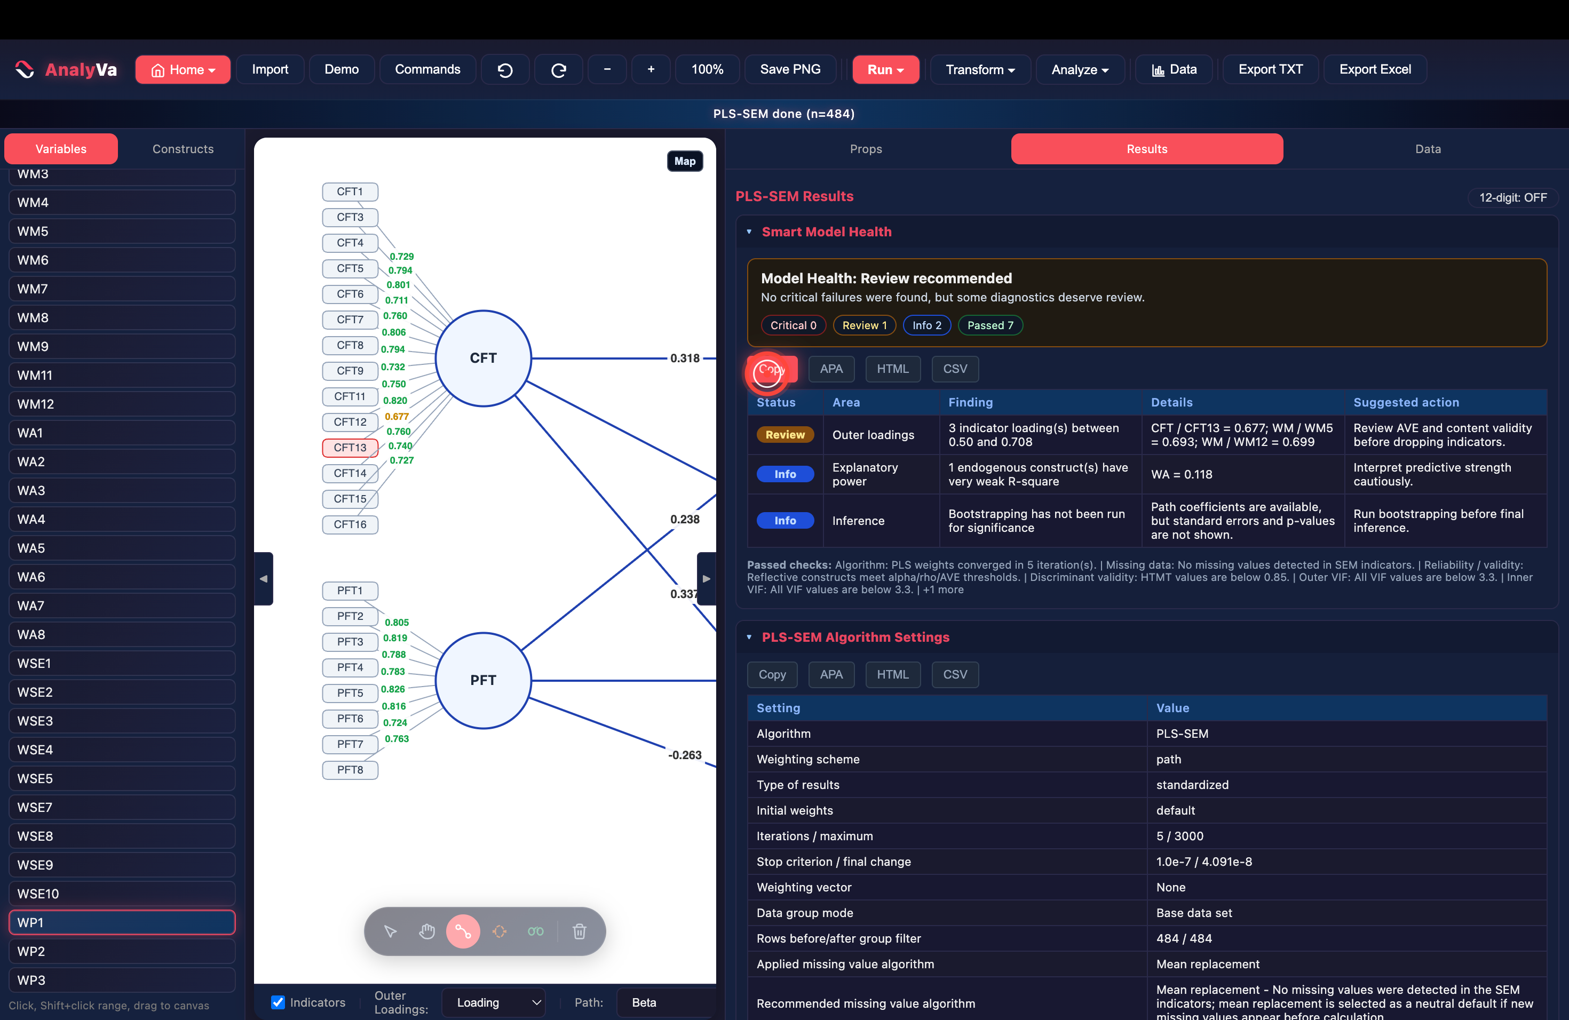Click the green binoculars view icon
Viewport: 1569px width, 1020px height.
pos(535,931)
